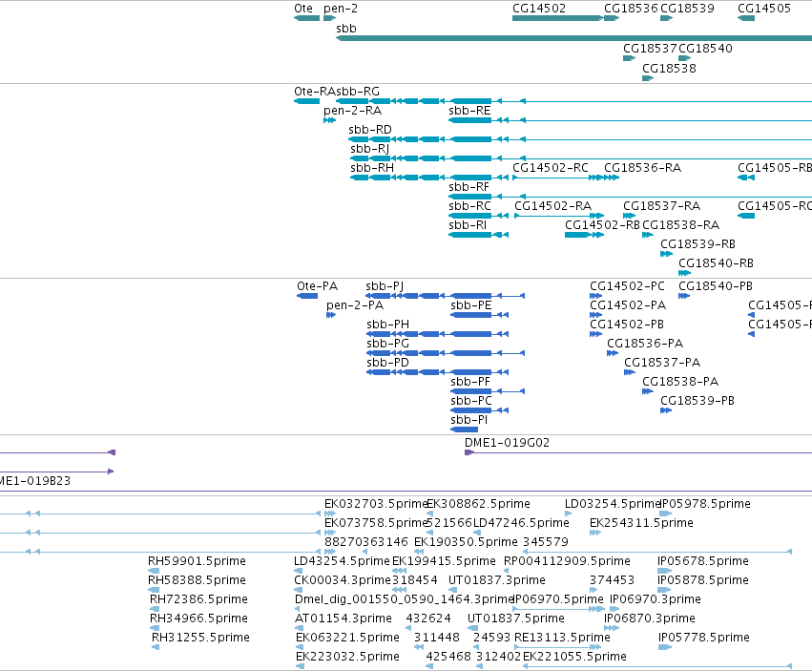Open the CG18539 gene feature
Viewport: 812px width, 671px height.
coord(666,18)
